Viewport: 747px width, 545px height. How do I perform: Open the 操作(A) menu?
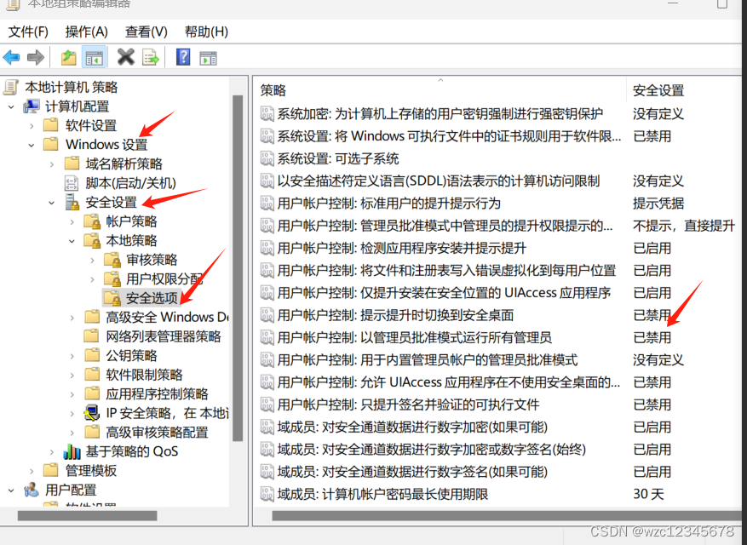[x=86, y=32]
